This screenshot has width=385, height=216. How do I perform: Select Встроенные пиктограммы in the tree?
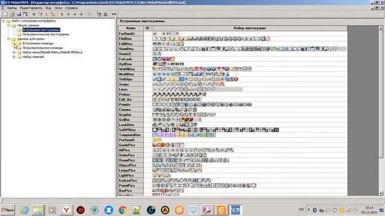tap(41, 29)
